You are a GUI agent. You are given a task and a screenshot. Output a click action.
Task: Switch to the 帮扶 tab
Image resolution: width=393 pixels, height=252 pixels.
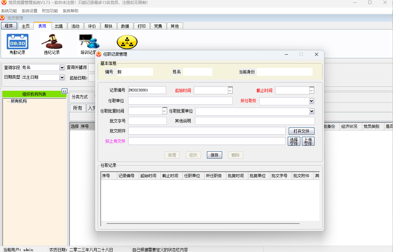click(x=108, y=26)
